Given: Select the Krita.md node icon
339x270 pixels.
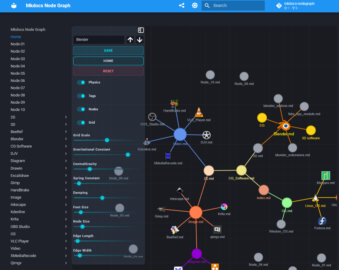Looking at the screenshot, I should [224, 207].
